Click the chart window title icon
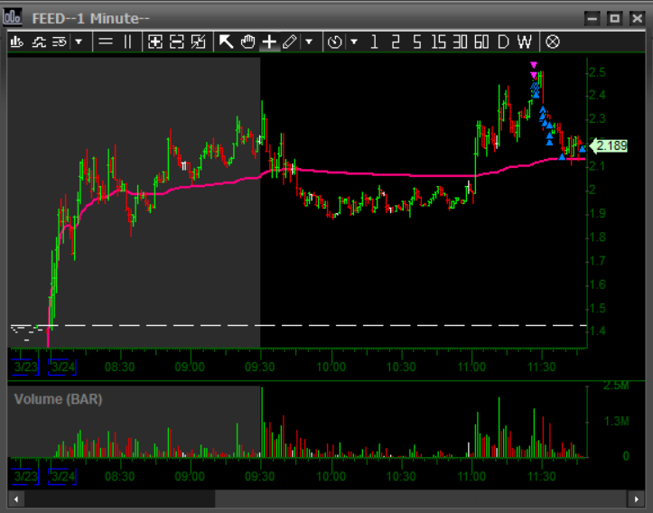 (12, 17)
